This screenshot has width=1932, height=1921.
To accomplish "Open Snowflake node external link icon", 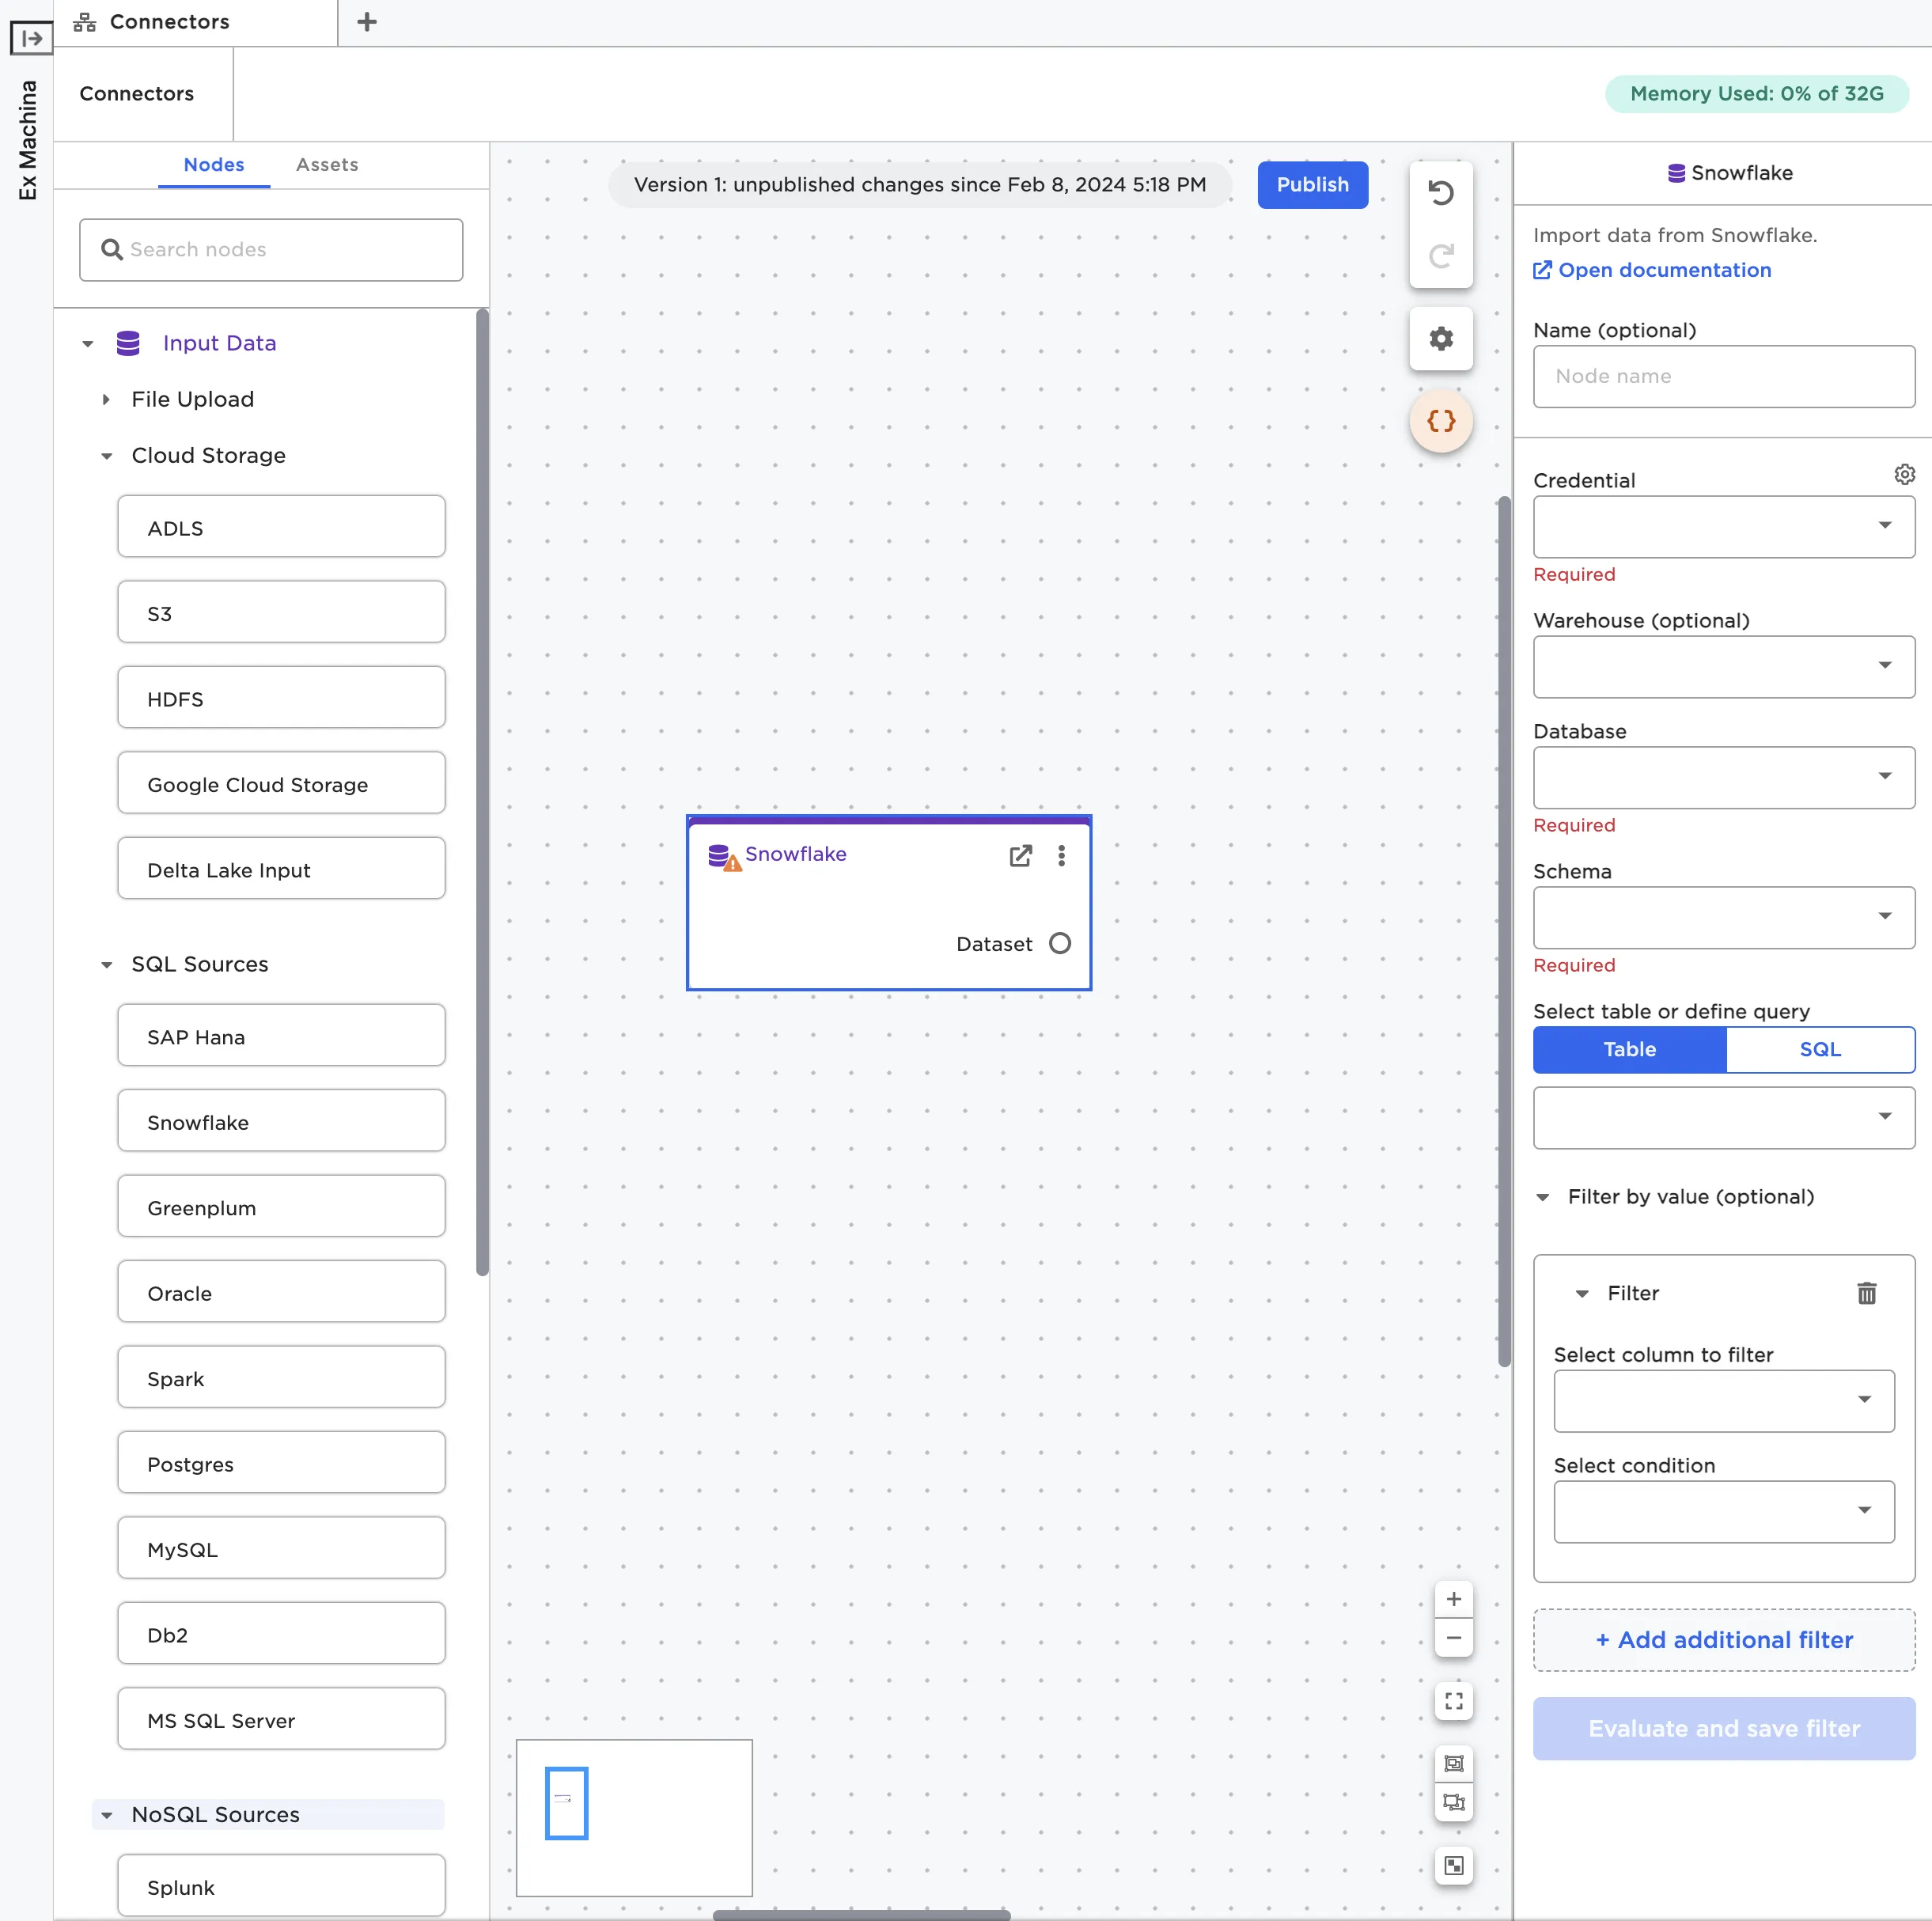I will [x=1020, y=855].
